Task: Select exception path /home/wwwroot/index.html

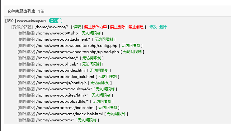Action: (61, 70)
